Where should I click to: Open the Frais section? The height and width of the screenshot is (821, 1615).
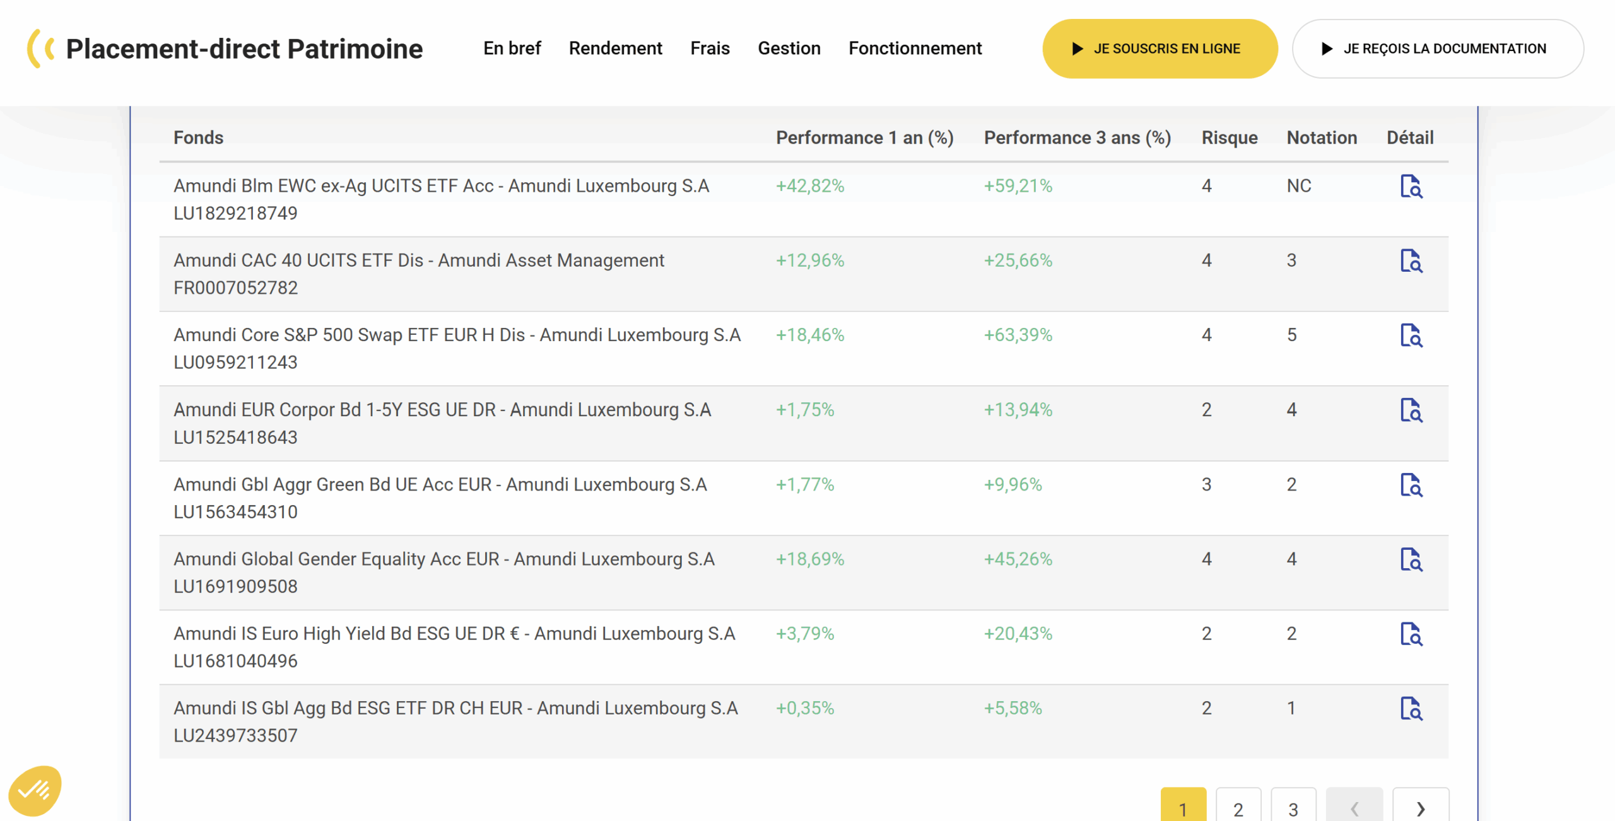click(x=710, y=49)
